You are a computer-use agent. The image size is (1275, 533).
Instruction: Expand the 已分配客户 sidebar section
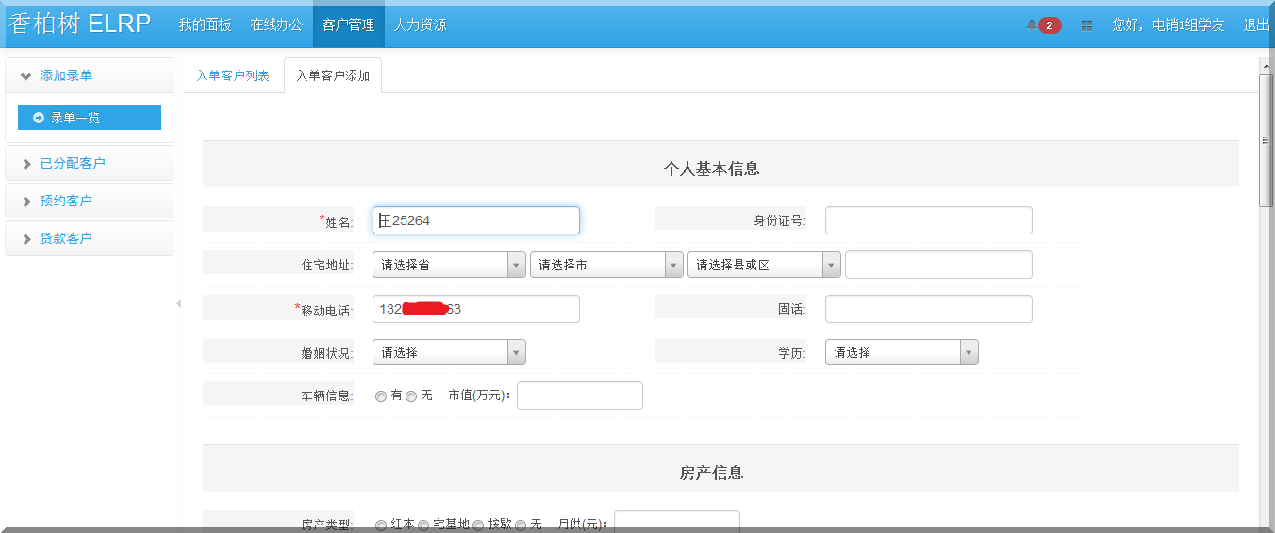pos(90,163)
